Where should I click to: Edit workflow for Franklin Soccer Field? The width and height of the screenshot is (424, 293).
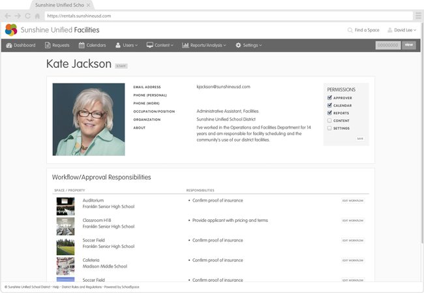click(353, 240)
